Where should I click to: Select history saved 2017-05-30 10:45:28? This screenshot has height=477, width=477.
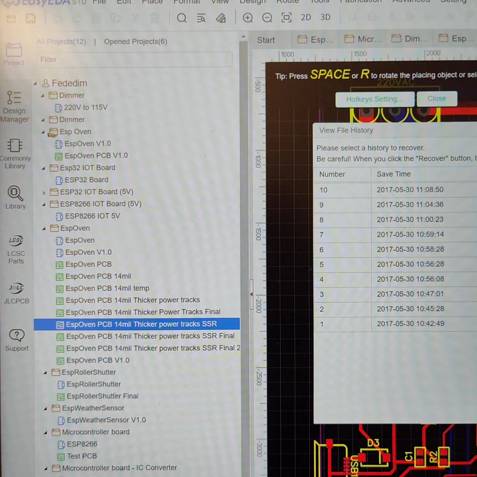pos(396,309)
